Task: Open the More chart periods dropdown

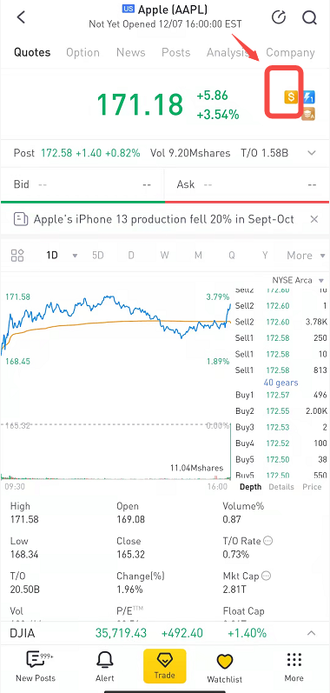Action: pos(306,255)
